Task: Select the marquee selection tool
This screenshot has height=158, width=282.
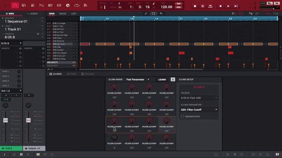Action: [x=153, y=14]
